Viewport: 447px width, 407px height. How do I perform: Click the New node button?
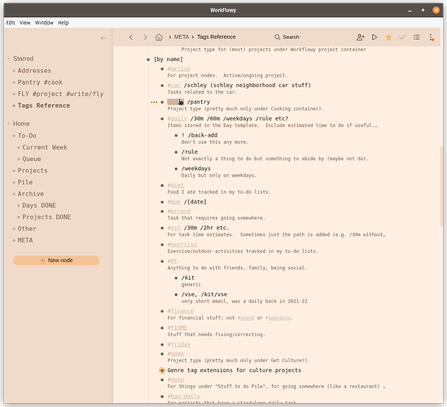(56, 260)
